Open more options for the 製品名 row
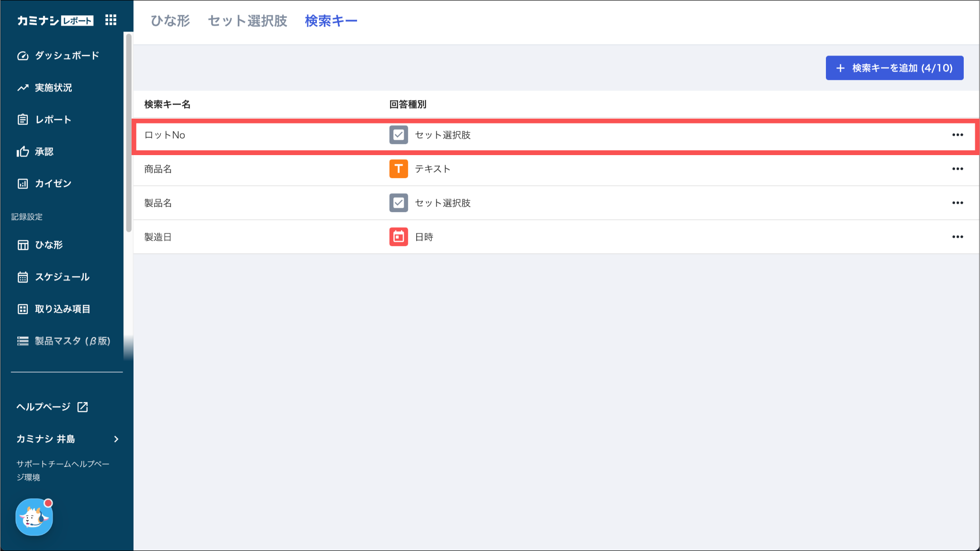This screenshot has width=980, height=551. pos(958,203)
